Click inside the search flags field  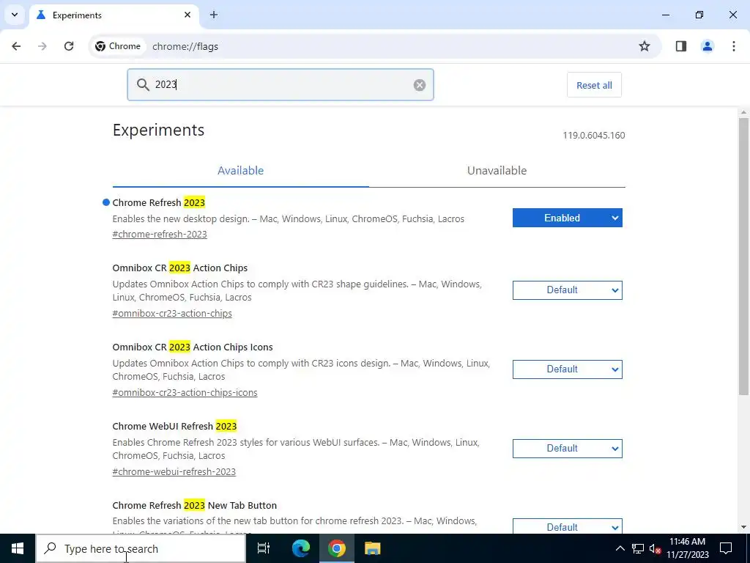pyautogui.click(x=281, y=85)
